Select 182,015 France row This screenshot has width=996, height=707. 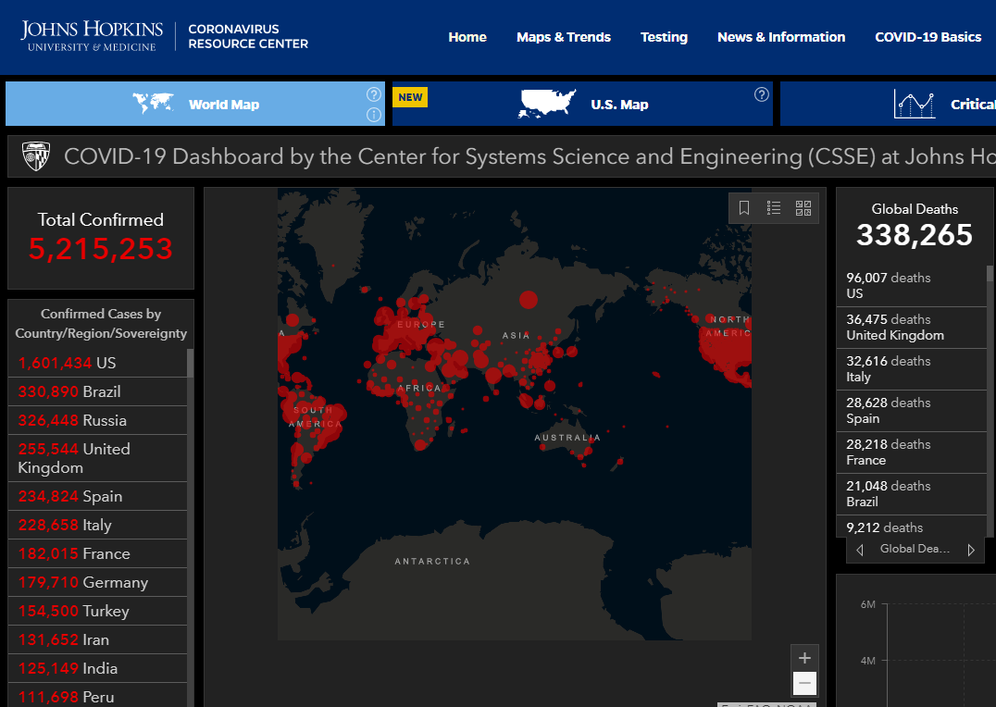coord(97,553)
